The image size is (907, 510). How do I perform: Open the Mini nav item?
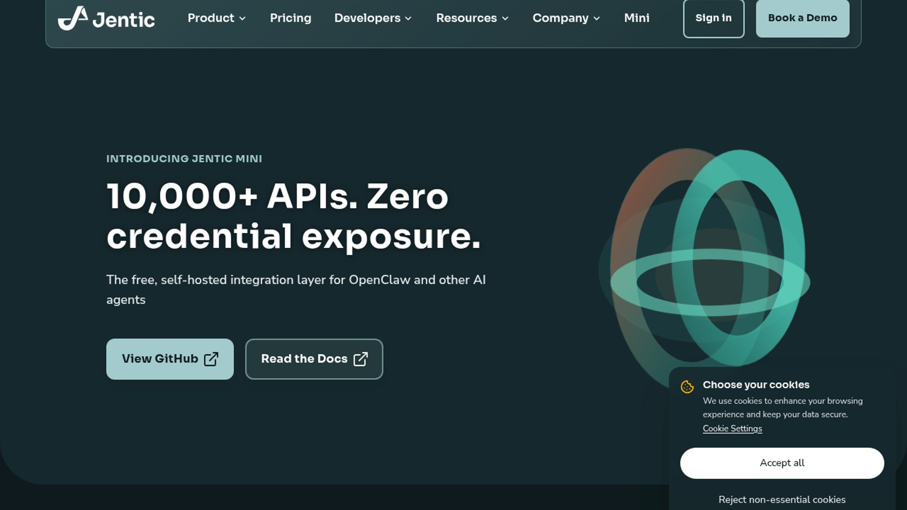point(636,18)
